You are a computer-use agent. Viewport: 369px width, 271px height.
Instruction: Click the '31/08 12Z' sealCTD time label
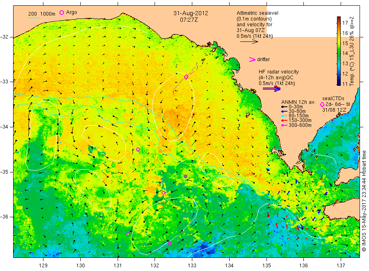point(334,110)
